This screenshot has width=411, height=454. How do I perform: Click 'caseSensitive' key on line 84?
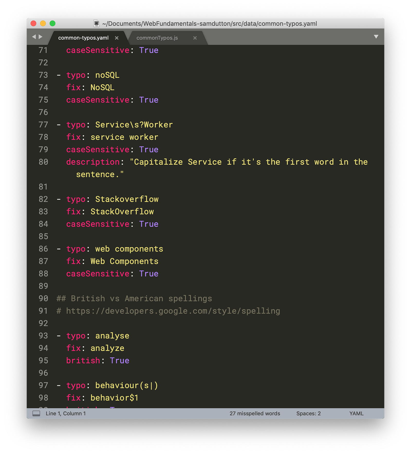[x=98, y=224]
